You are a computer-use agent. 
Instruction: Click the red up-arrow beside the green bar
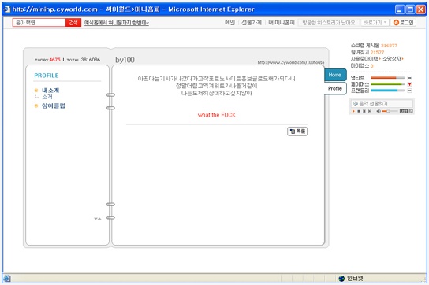point(409,84)
